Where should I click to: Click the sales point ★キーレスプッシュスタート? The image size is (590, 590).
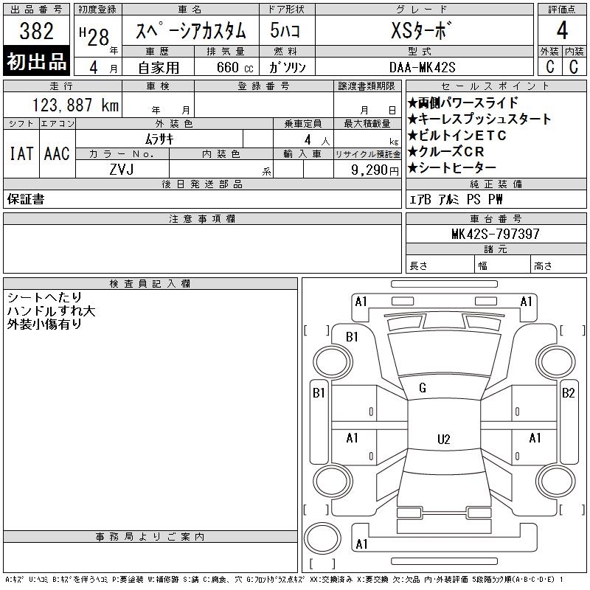coord(479,119)
